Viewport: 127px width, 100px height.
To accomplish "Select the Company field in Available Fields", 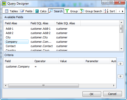I will pyautogui.click(x=17, y=42).
